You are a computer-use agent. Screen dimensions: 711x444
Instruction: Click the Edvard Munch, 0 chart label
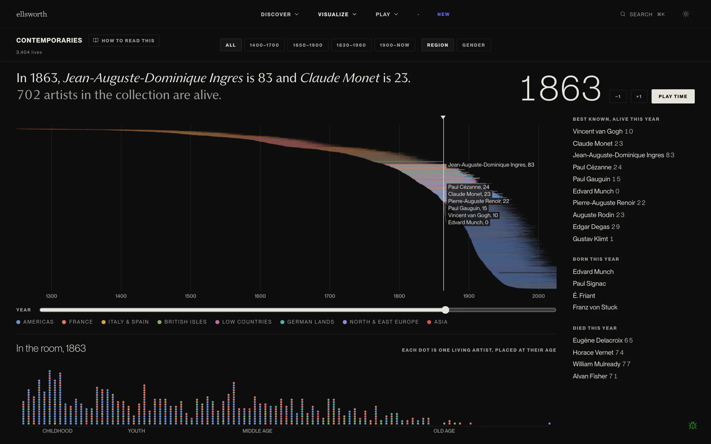coord(468,222)
